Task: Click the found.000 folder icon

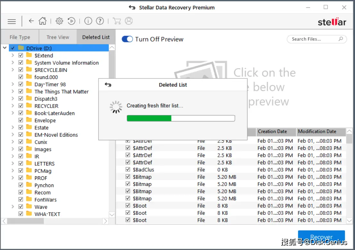Action: [29, 77]
